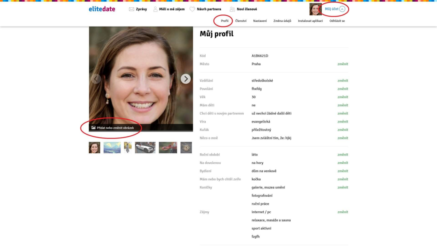The height and width of the screenshot is (246, 437).
Task: Click změnit for Něco o mně
Action: point(343,138)
